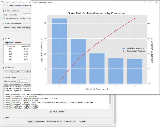Toggle include component statistics checkbox
This screenshot has height=127, width=160.
[4, 18]
